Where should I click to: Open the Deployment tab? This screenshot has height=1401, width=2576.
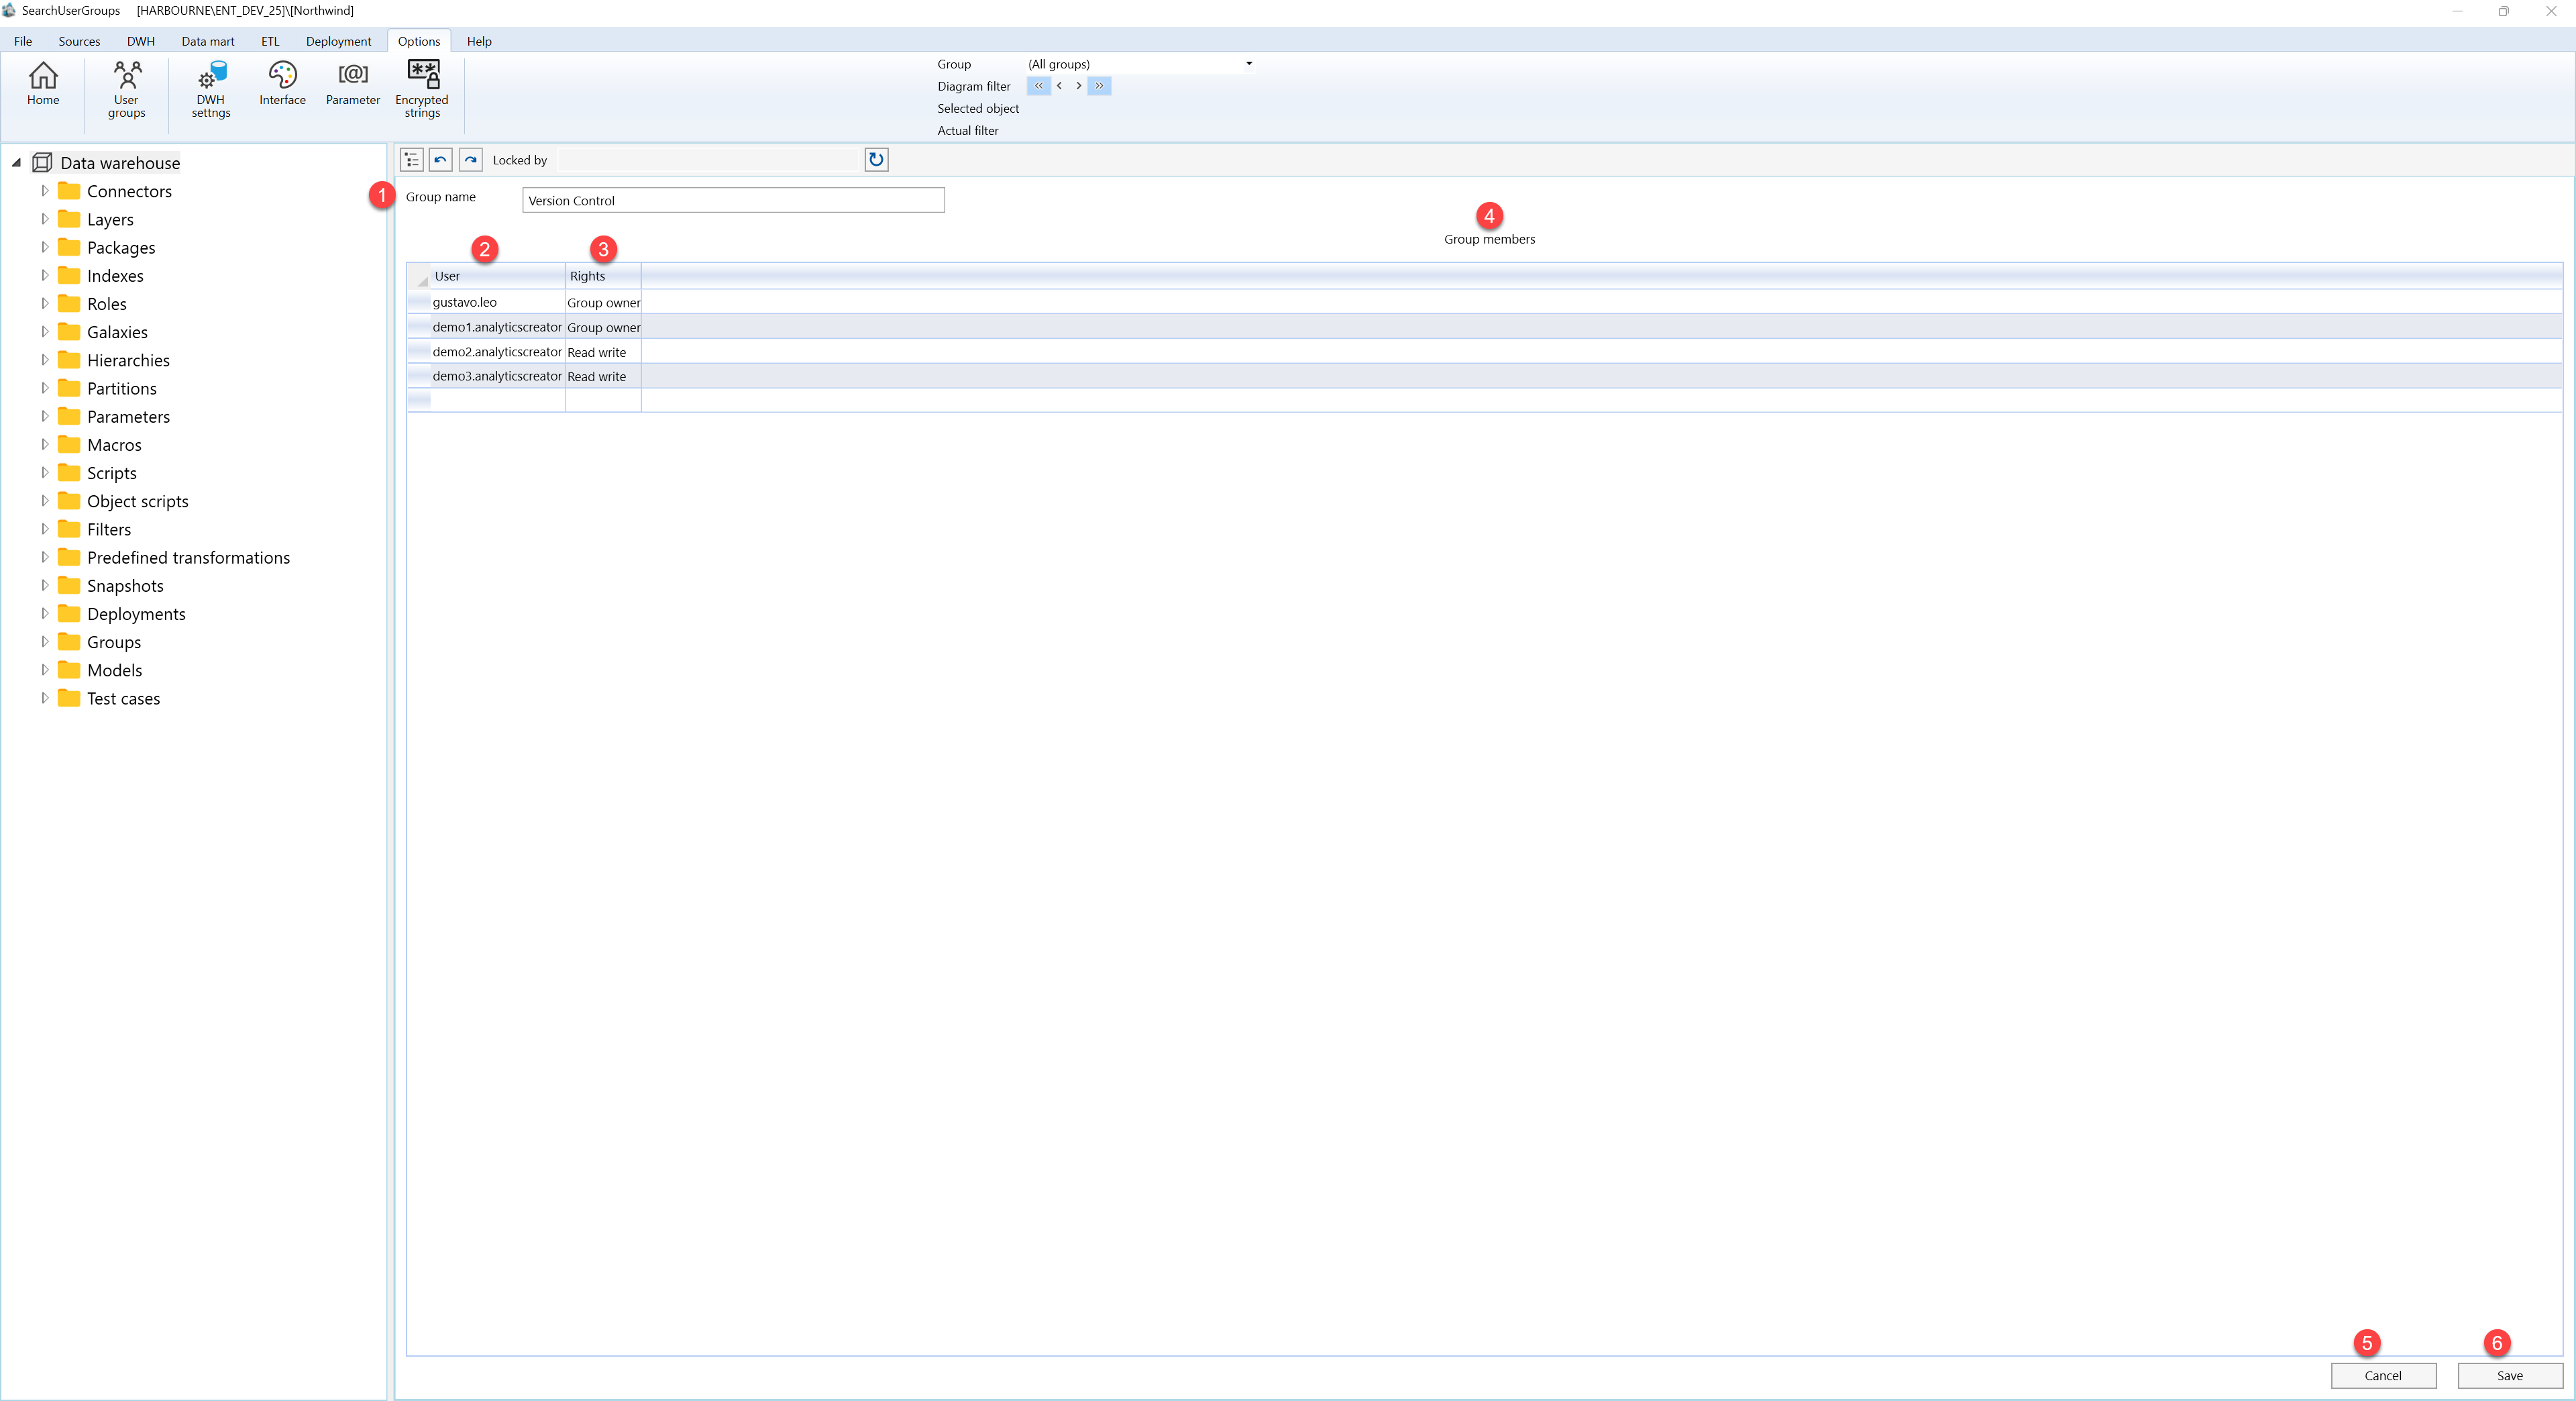click(x=338, y=41)
